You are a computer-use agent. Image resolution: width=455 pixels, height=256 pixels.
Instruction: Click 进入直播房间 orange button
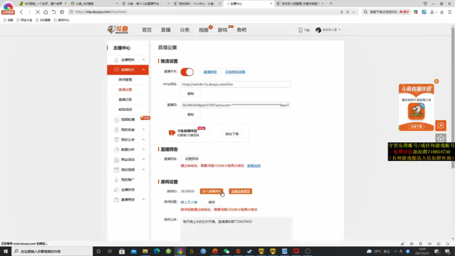(x=212, y=191)
